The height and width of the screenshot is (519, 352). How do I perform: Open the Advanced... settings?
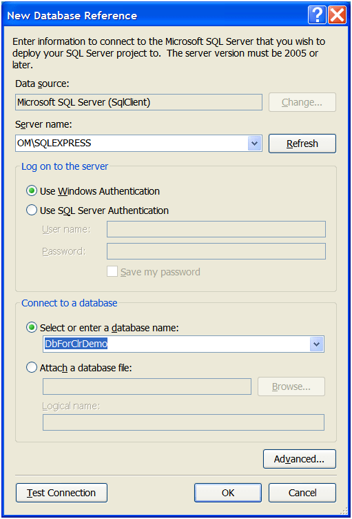[299, 459]
